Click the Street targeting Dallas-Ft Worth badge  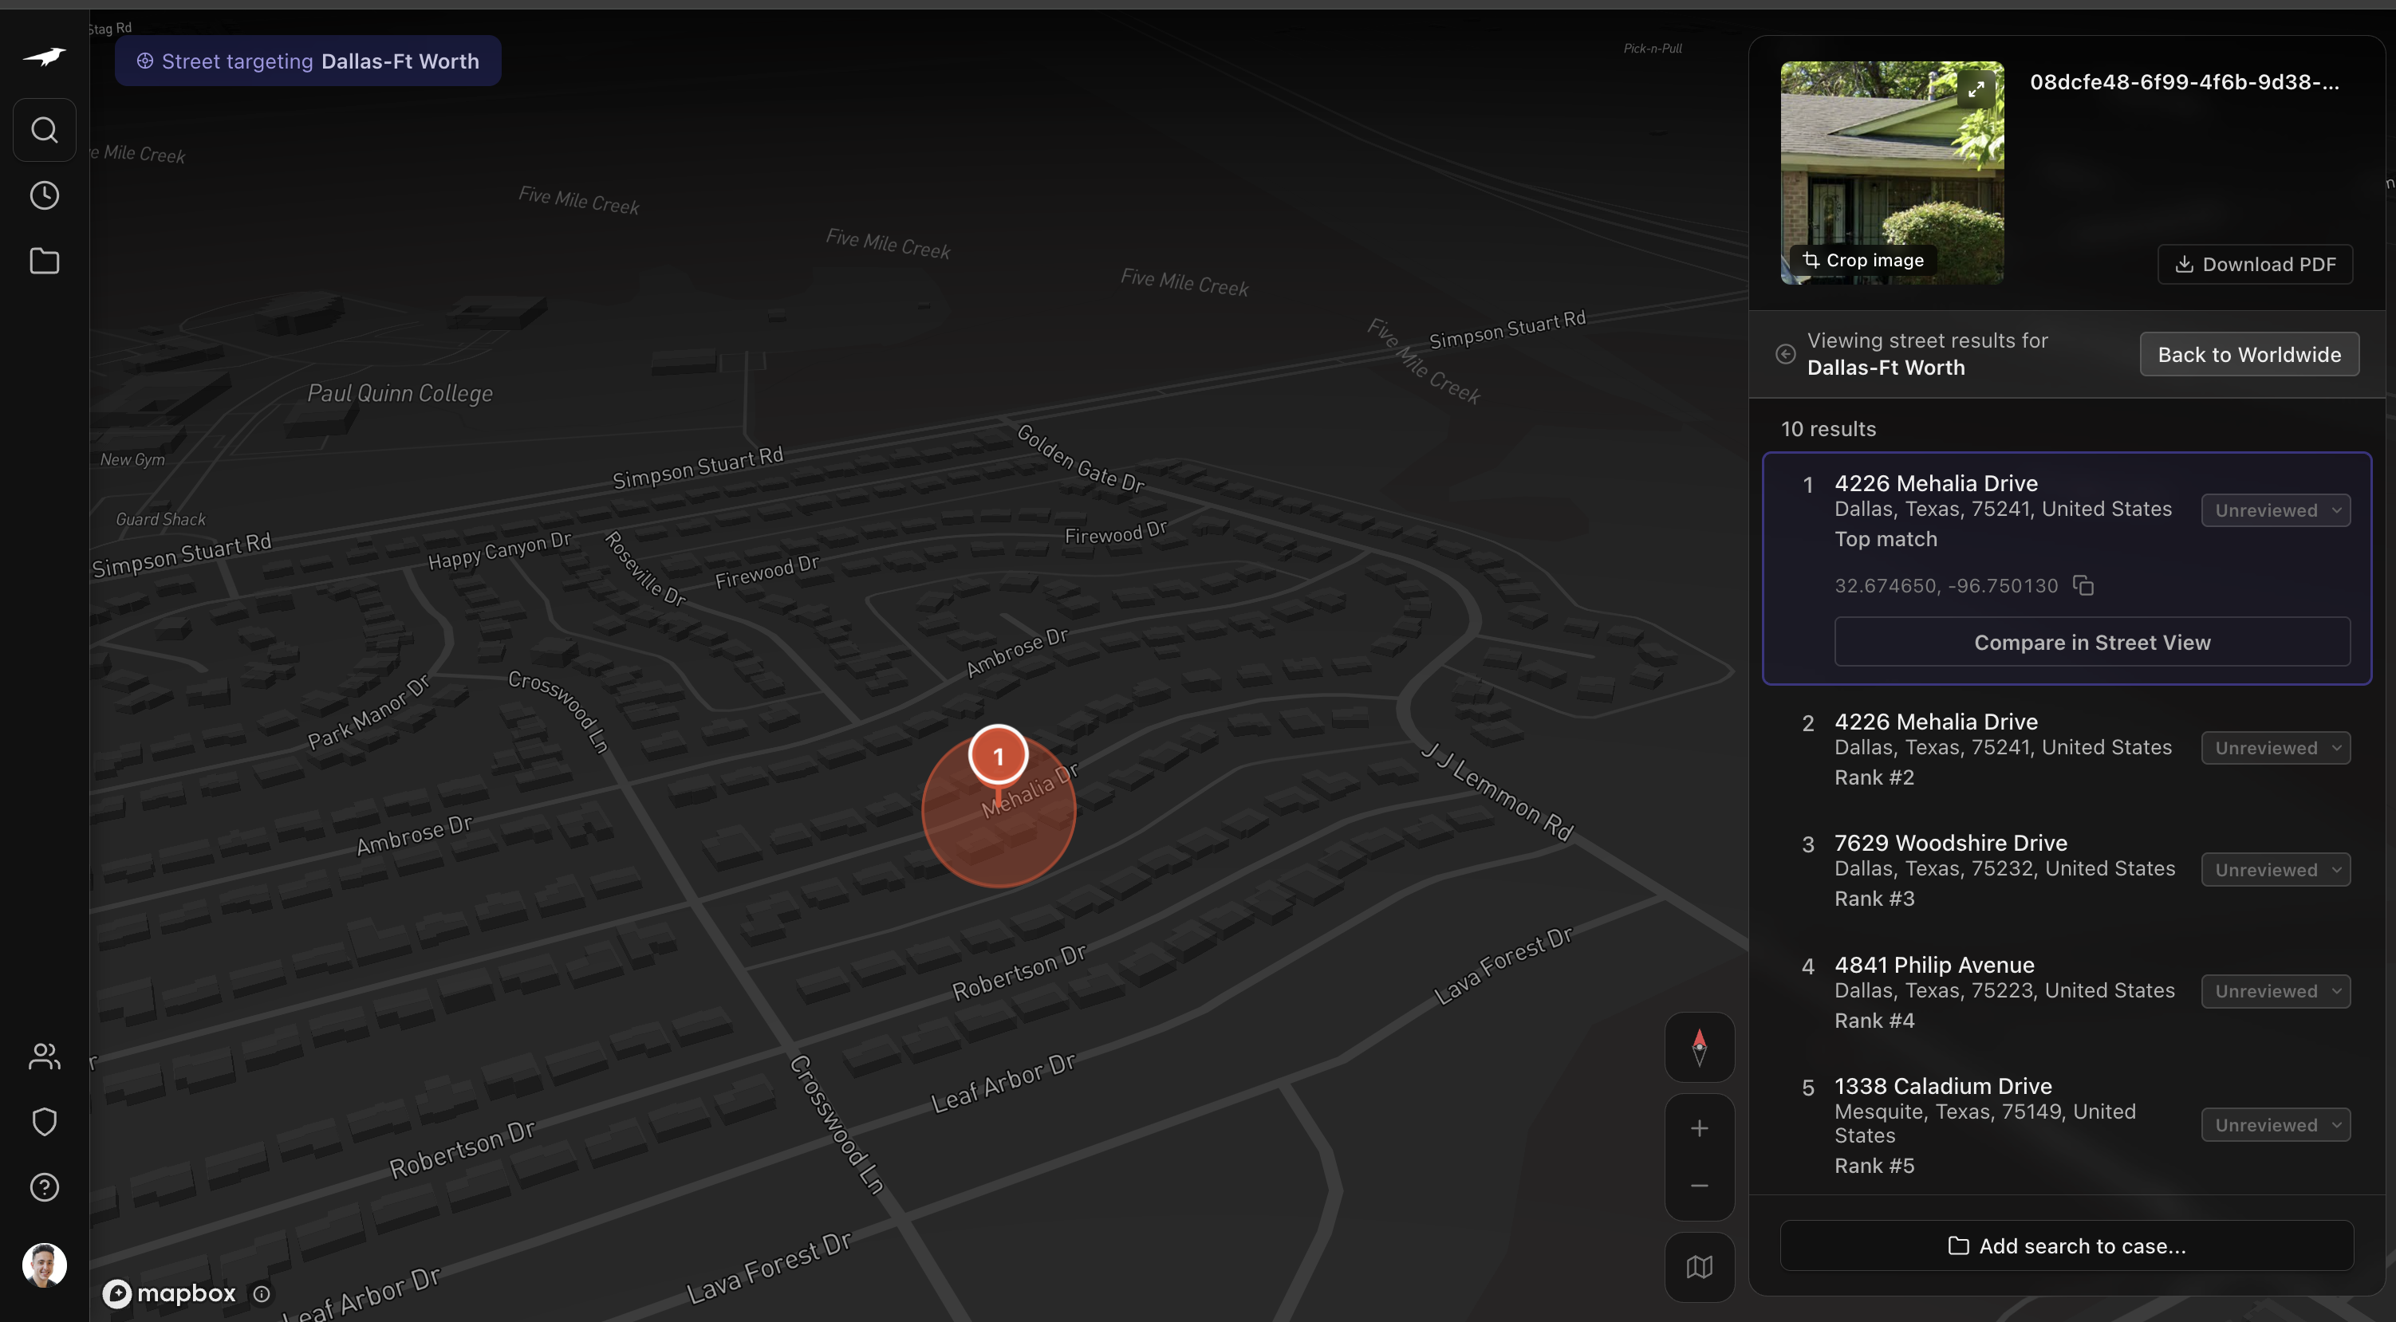pyautogui.click(x=308, y=61)
